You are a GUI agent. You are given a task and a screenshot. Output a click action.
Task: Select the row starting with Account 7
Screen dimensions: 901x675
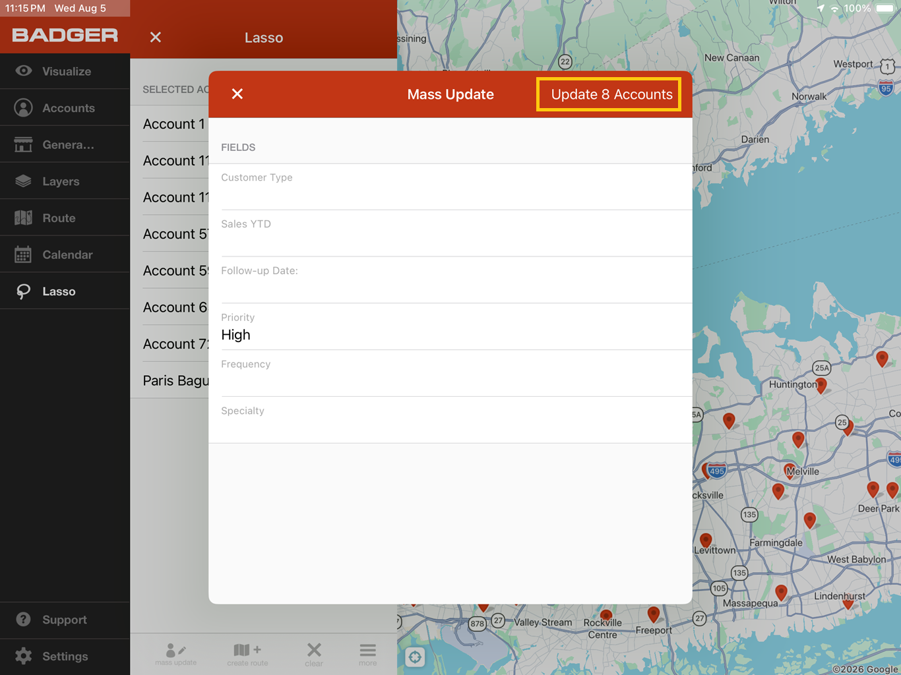coord(175,344)
